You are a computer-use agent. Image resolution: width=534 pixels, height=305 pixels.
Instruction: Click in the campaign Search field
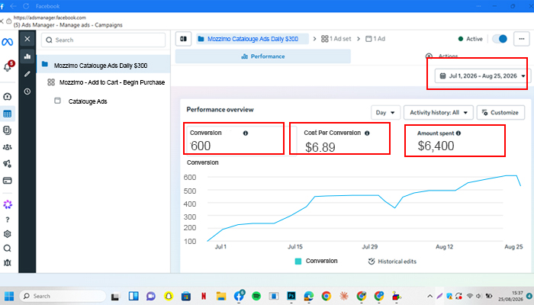point(103,40)
